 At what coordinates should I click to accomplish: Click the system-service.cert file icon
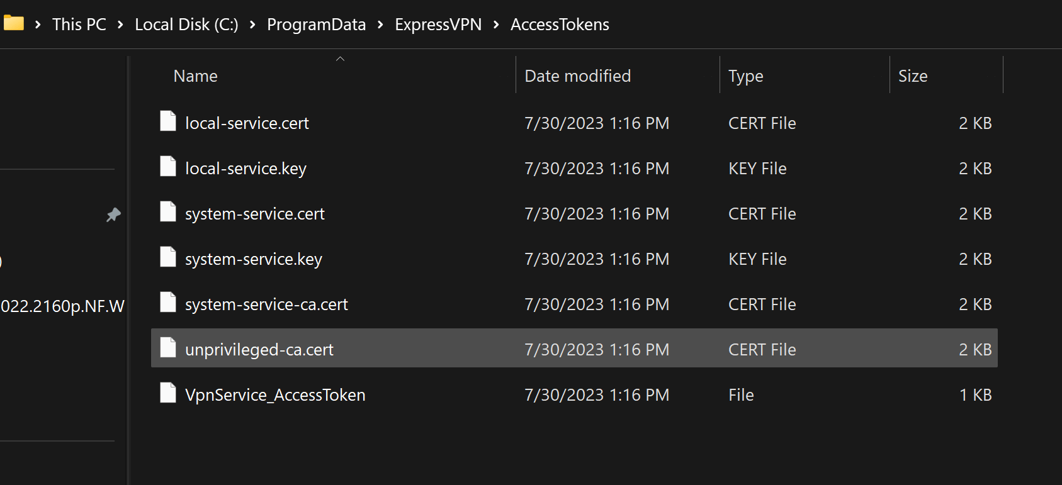pos(168,211)
